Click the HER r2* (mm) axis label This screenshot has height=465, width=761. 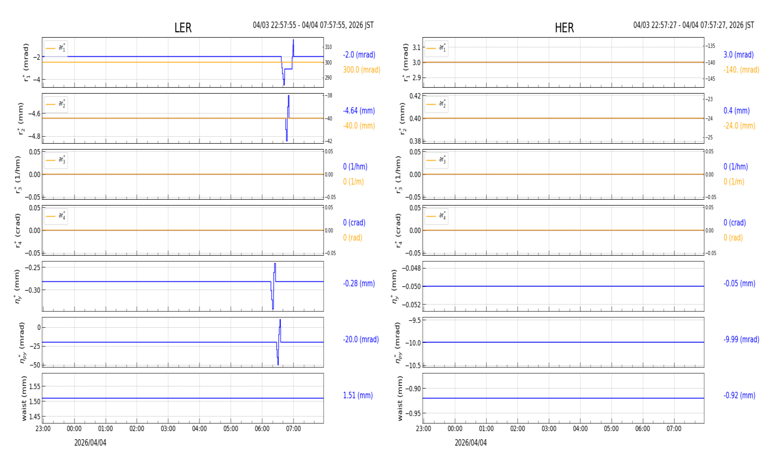pyautogui.click(x=403, y=118)
